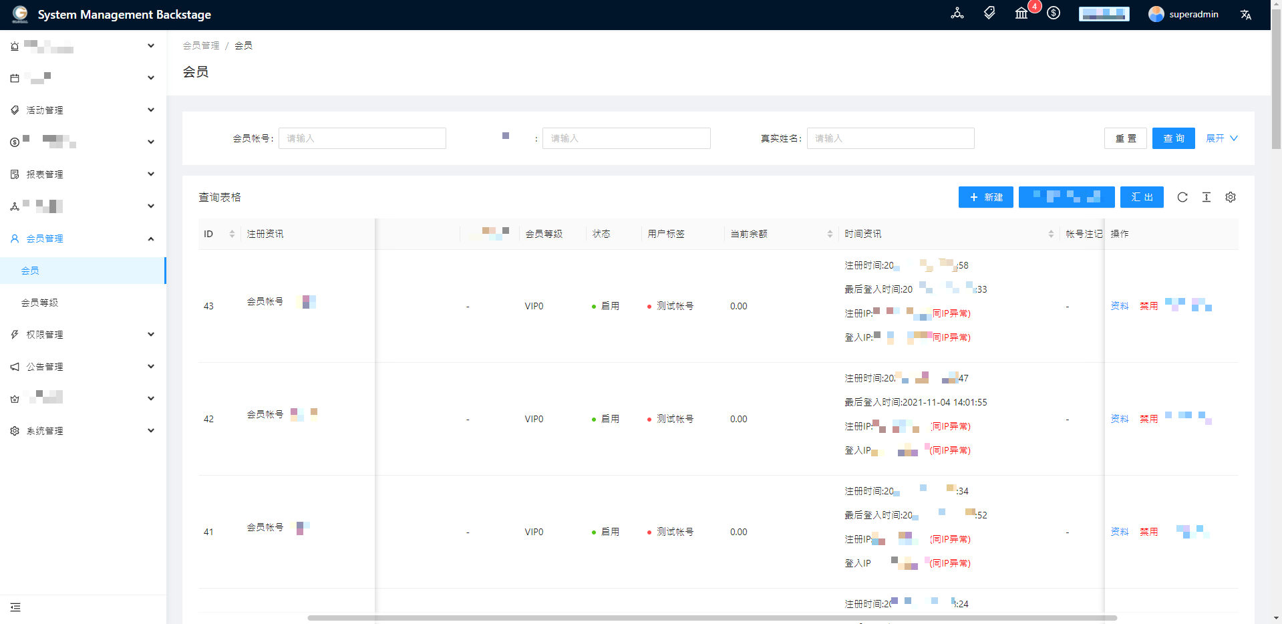Click 会员管理 breadcrumb link

[201, 45]
